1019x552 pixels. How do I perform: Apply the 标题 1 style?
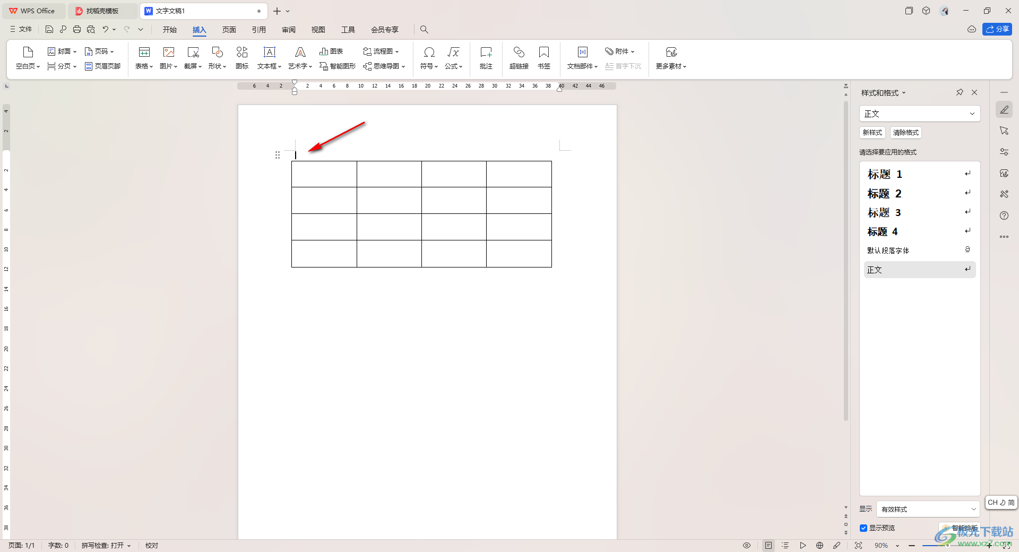920,174
